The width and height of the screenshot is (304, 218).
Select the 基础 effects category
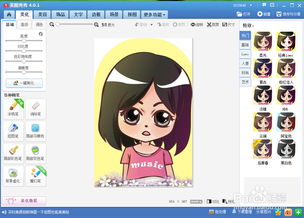pos(245,45)
